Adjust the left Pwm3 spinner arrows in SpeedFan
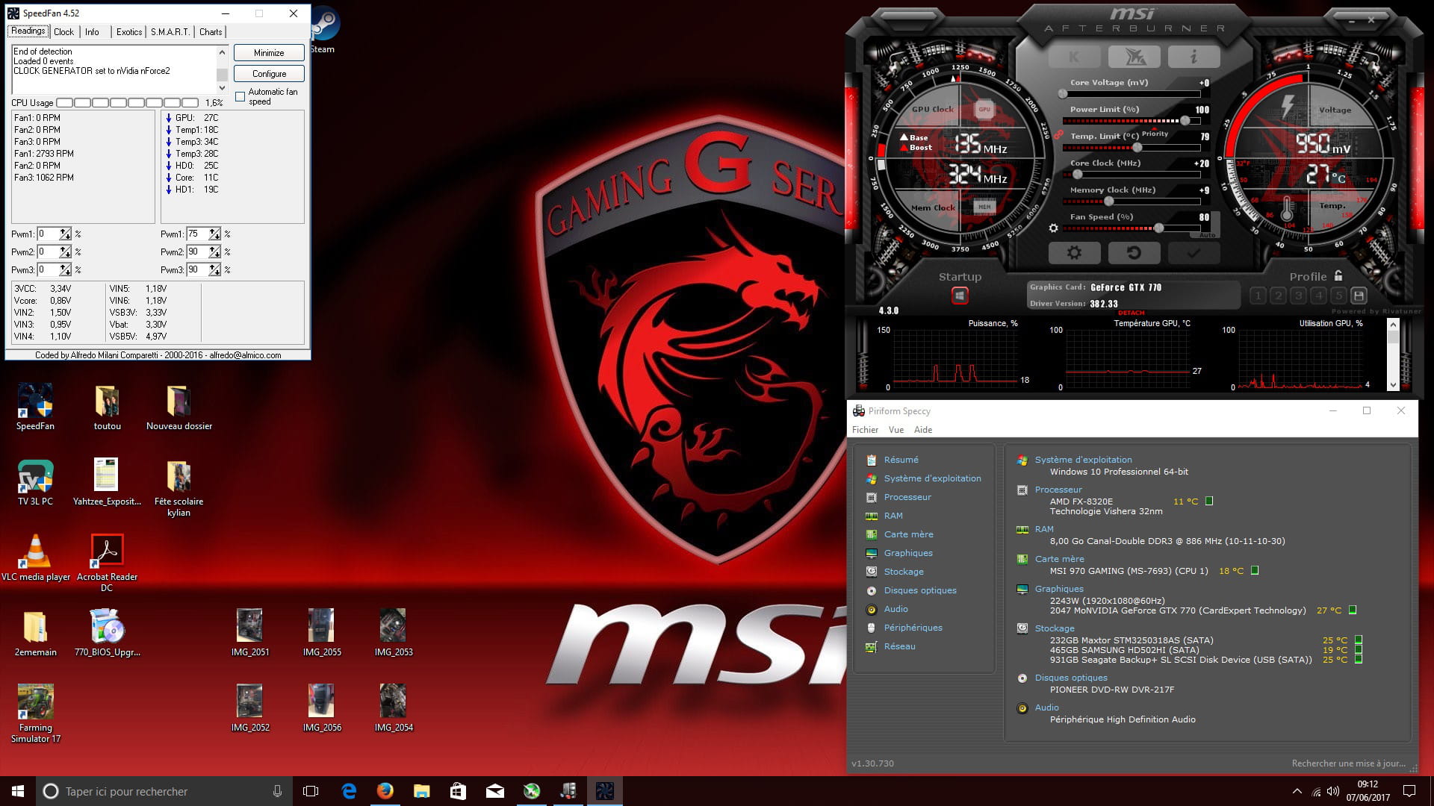 pos(66,269)
